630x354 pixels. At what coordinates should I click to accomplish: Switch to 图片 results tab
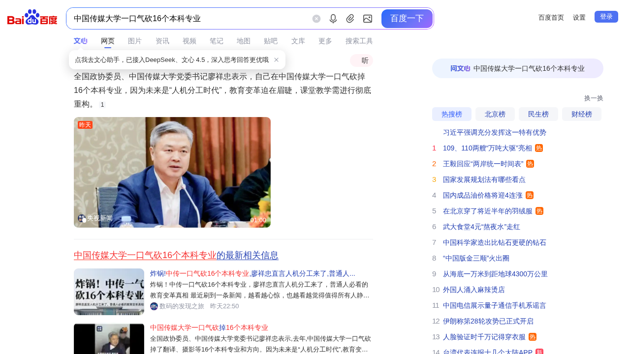[134, 41]
